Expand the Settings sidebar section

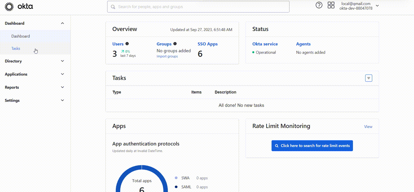62,101
